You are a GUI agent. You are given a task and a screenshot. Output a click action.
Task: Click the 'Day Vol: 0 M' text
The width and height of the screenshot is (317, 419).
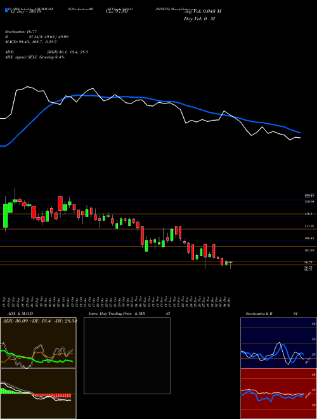[199, 19]
